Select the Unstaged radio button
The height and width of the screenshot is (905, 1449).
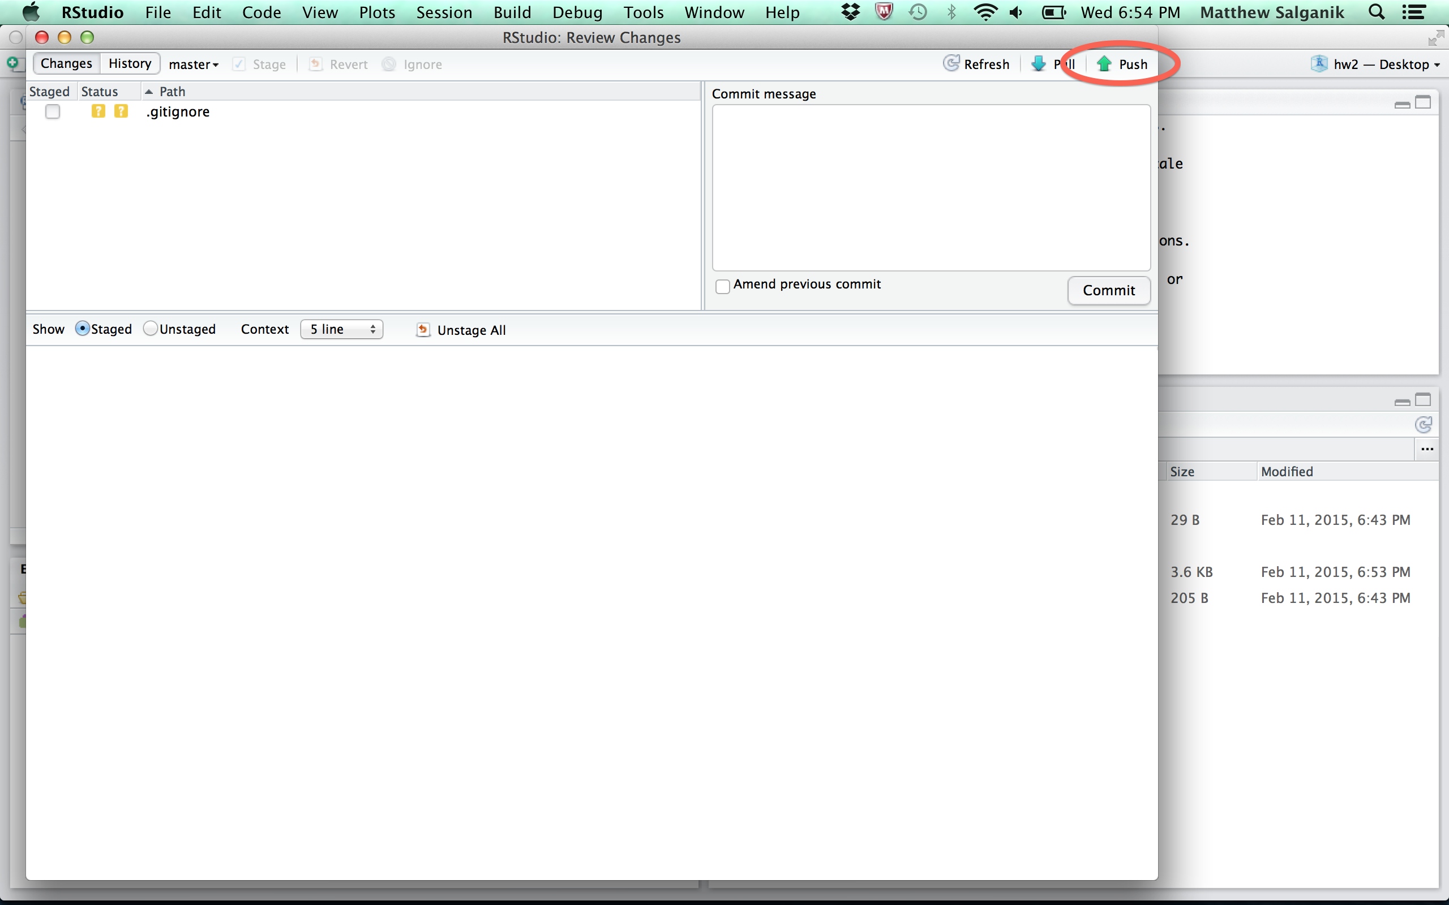[151, 329]
